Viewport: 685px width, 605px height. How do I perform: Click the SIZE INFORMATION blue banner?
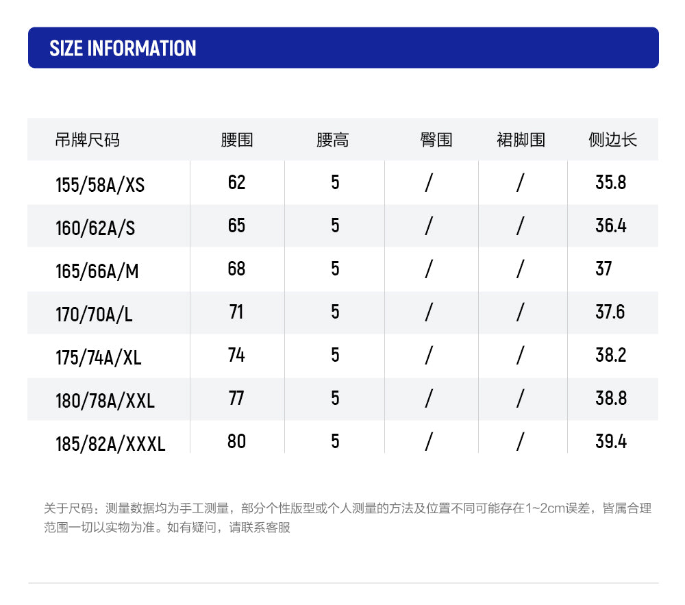pos(343,47)
